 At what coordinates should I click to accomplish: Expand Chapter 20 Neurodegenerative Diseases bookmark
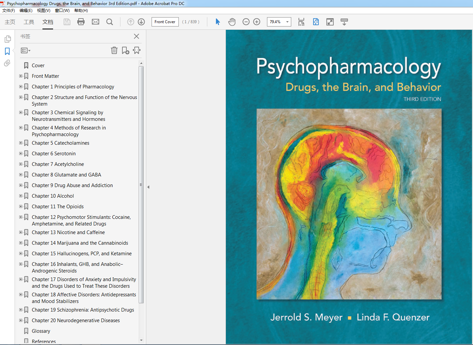[21, 320]
